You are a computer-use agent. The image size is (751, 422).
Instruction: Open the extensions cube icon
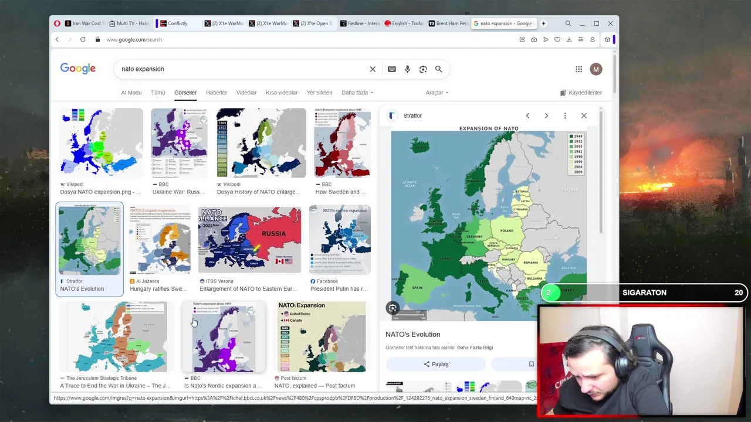[607, 39]
